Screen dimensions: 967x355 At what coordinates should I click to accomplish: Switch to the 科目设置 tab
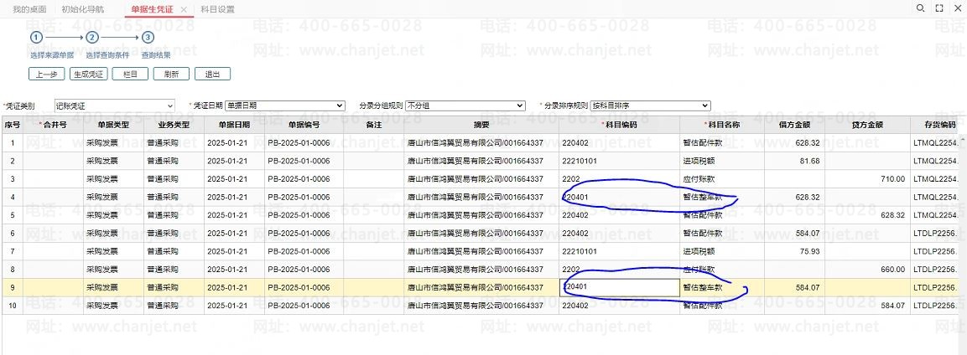[218, 9]
